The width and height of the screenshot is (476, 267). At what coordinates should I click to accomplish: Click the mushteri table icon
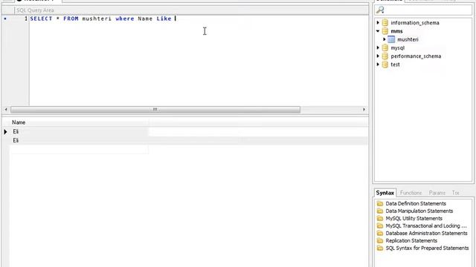point(392,39)
